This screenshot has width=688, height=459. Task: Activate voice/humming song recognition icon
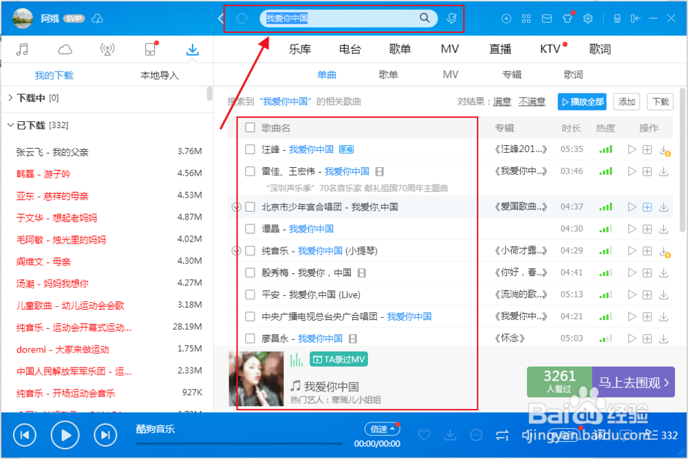tap(451, 18)
